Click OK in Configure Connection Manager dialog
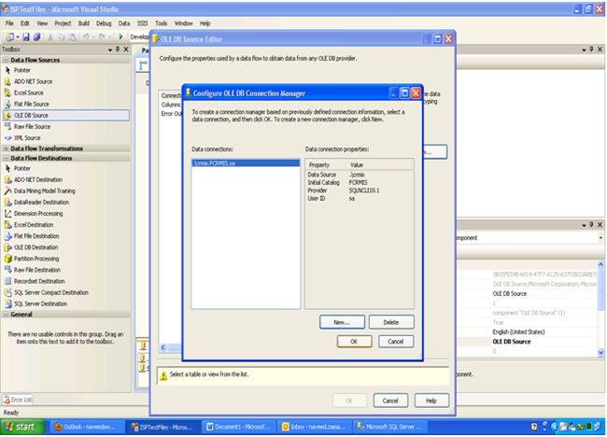Screen dimensions: 607x437 tap(354, 342)
